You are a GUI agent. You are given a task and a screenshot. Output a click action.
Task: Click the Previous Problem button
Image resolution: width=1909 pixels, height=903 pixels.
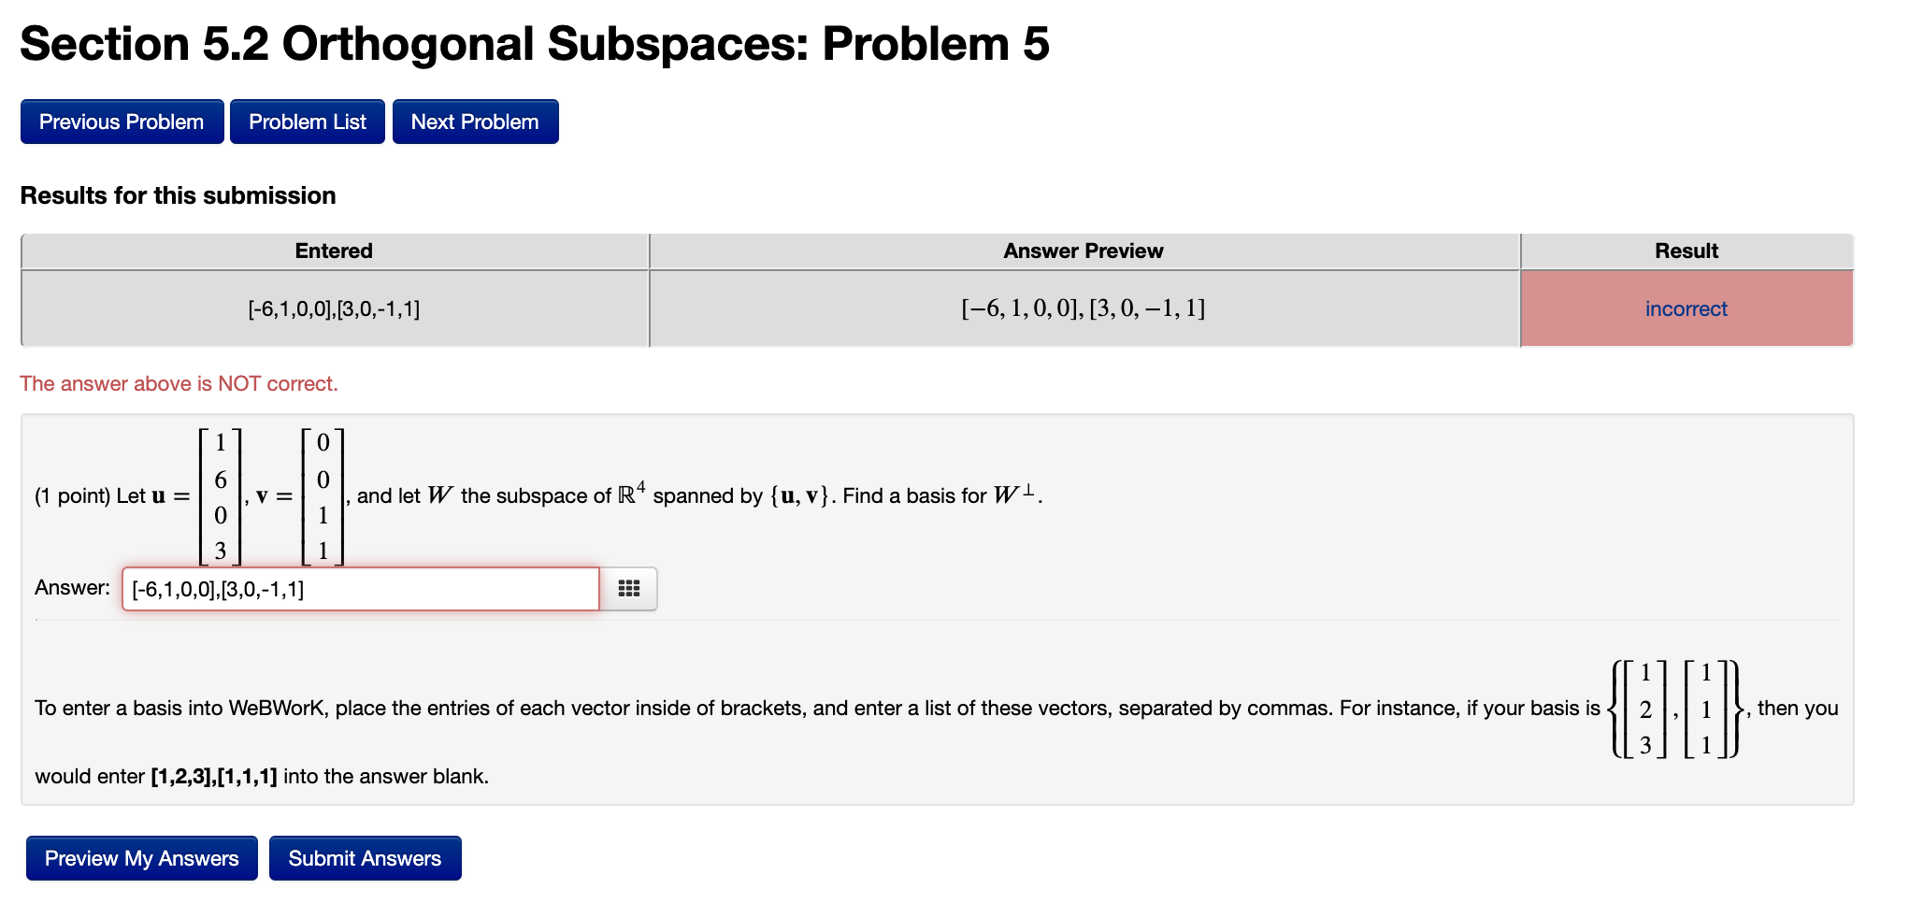tap(121, 121)
